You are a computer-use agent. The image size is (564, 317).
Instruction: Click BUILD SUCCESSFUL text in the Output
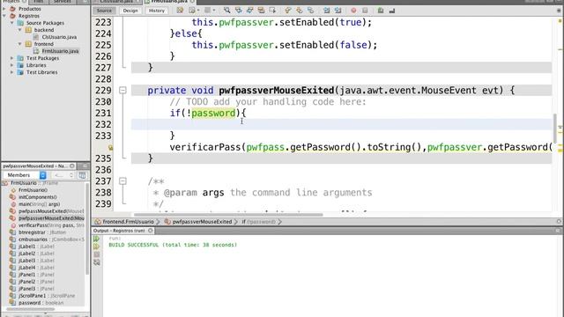133,245
